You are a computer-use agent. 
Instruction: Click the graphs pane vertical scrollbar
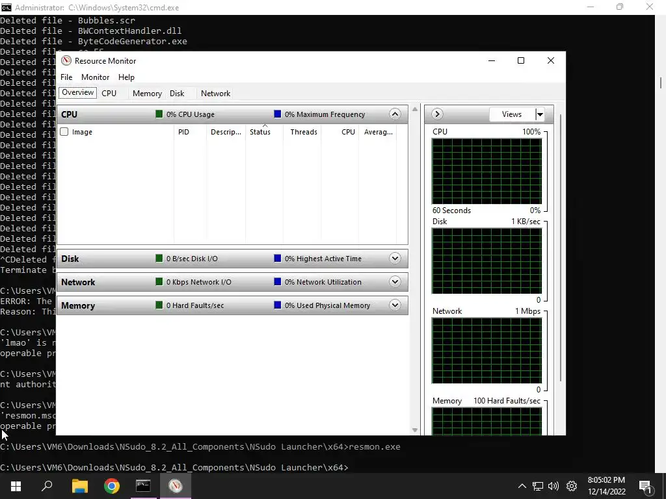[561, 248]
